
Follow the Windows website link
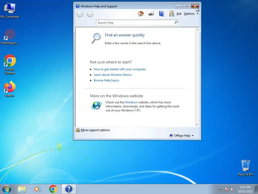click(131, 102)
